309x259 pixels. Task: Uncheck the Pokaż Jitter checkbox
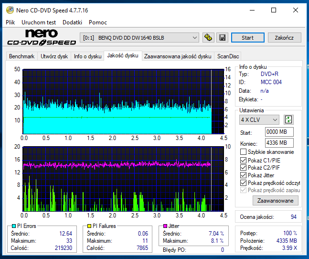tap(243, 175)
